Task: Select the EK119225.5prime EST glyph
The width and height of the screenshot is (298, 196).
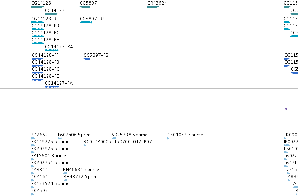Action: pos(33,145)
